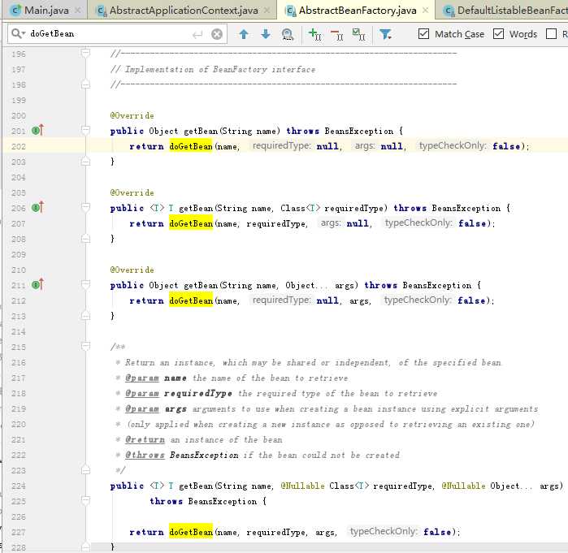The height and width of the screenshot is (553, 568).
Task: Click the fold end marker at line 223
Action: (x=85, y=470)
